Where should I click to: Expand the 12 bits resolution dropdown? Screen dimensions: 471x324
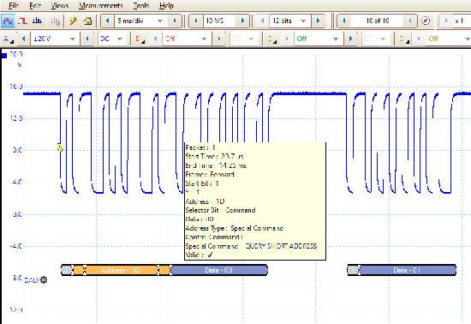(x=303, y=21)
